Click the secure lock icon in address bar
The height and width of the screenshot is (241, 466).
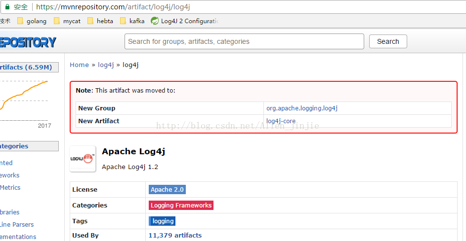point(7,6)
